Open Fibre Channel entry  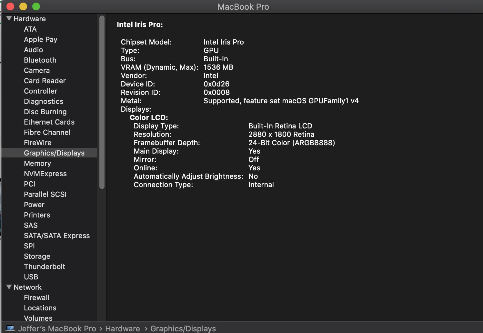pyautogui.click(x=47, y=132)
